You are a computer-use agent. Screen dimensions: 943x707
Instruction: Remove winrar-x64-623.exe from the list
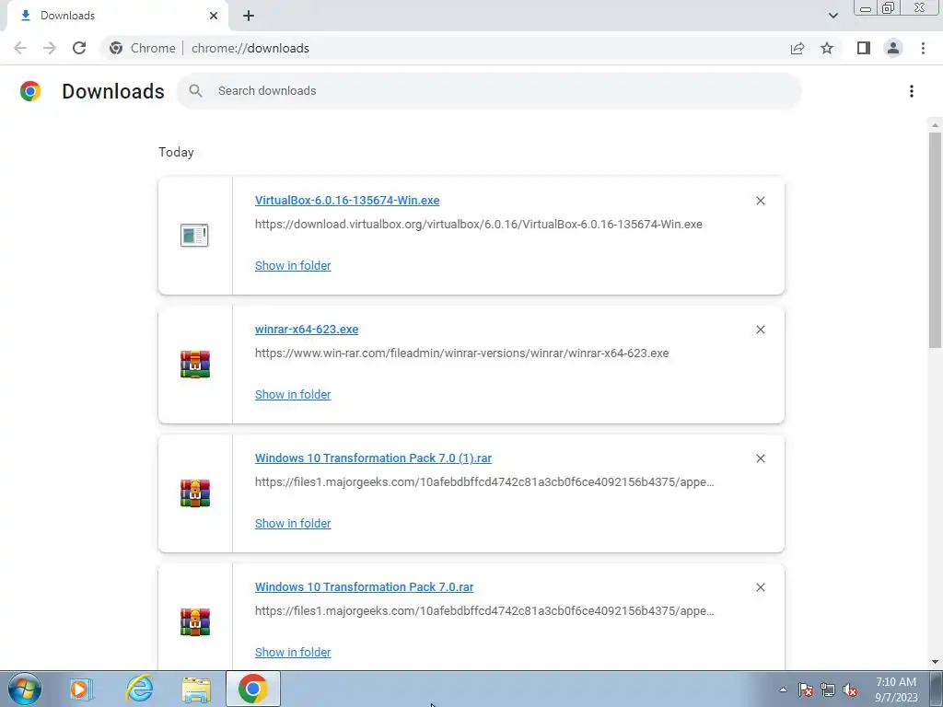pyautogui.click(x=760, y=330)
